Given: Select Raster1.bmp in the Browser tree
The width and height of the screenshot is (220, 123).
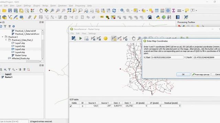Looking at the screenshot, I should click(x=21, y=55).
